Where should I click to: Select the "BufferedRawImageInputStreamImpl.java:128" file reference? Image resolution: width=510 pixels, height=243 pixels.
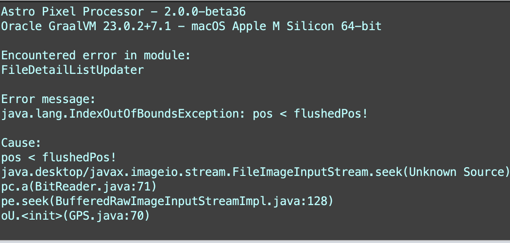pyautogui.click(x=190, y=202)
